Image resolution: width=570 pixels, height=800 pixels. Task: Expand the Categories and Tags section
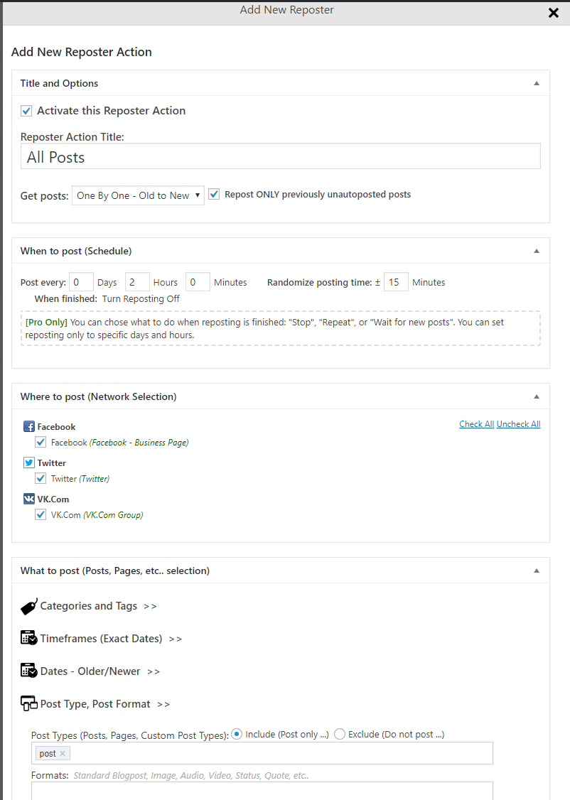(x=89, y=606)
